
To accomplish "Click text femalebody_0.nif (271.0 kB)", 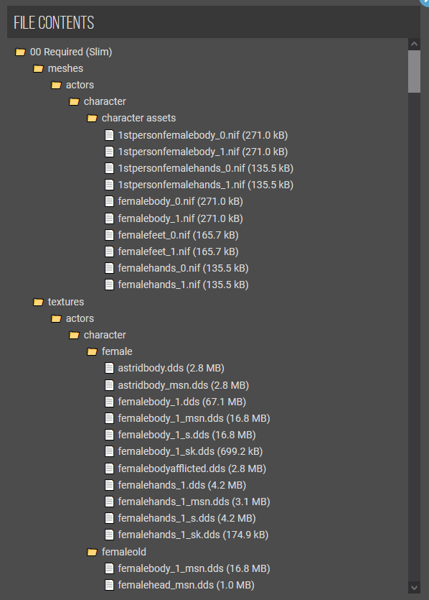I will click(180, 201).
